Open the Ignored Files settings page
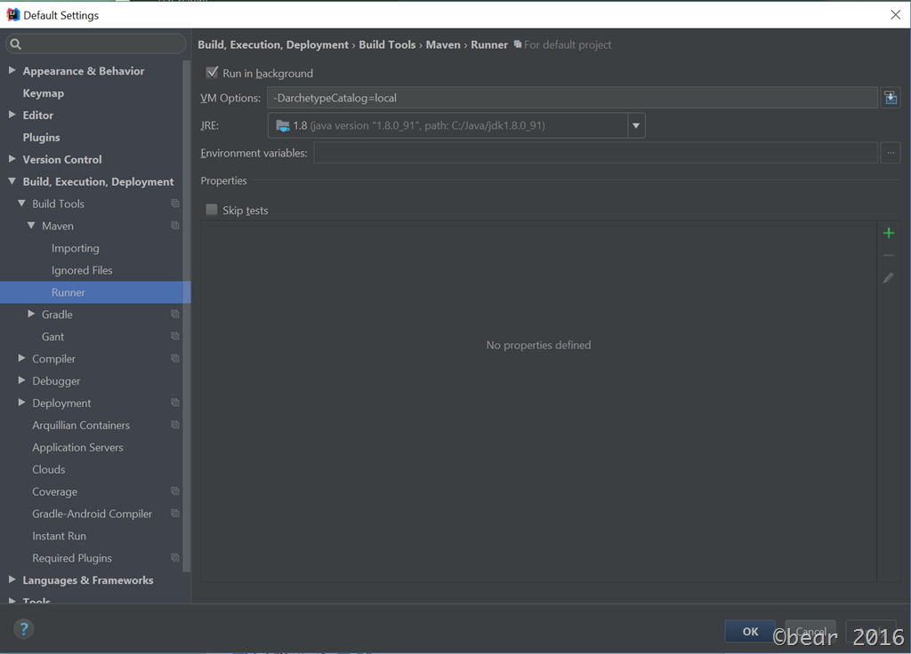This screenshot has width=911, height=654. (82, 270)
